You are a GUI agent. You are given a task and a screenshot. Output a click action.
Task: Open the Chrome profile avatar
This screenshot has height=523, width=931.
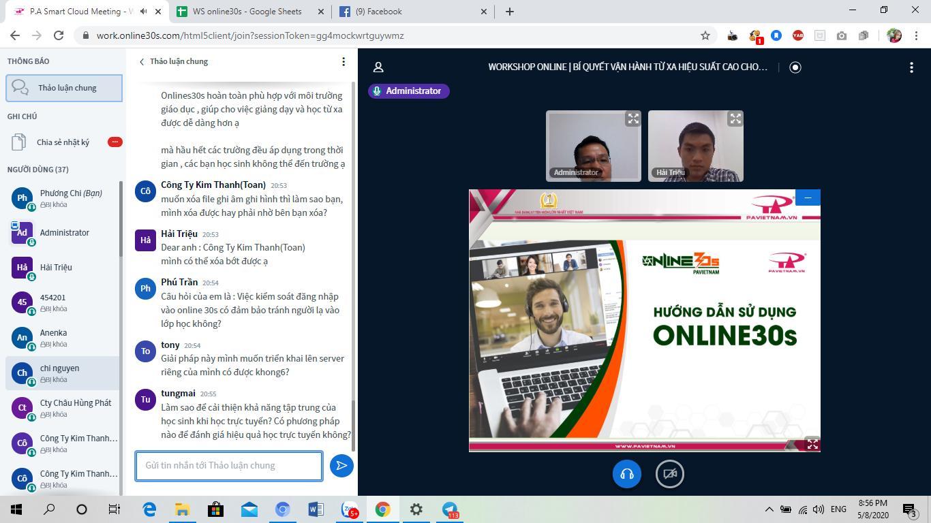(x=894, y=35)
